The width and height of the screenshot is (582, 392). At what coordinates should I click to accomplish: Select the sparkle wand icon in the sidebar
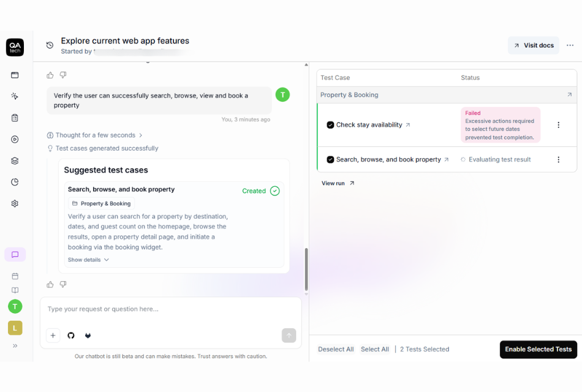[x=14, y=96]
